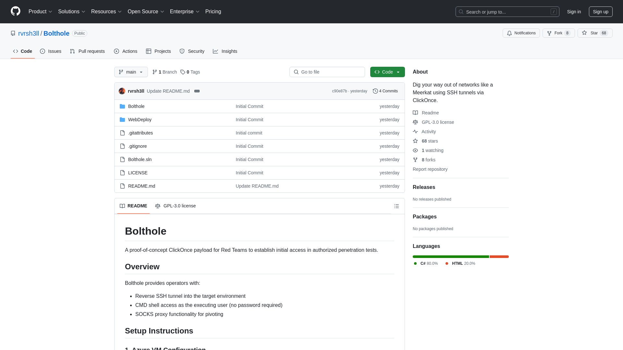Open the Security tab
623x350 pixels.
tap(192, 51)
